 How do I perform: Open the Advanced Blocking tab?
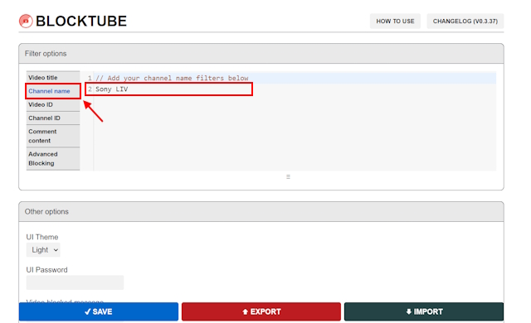point(53,158)
